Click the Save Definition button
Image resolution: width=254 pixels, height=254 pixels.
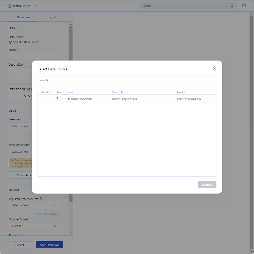(x=49, y=245)
